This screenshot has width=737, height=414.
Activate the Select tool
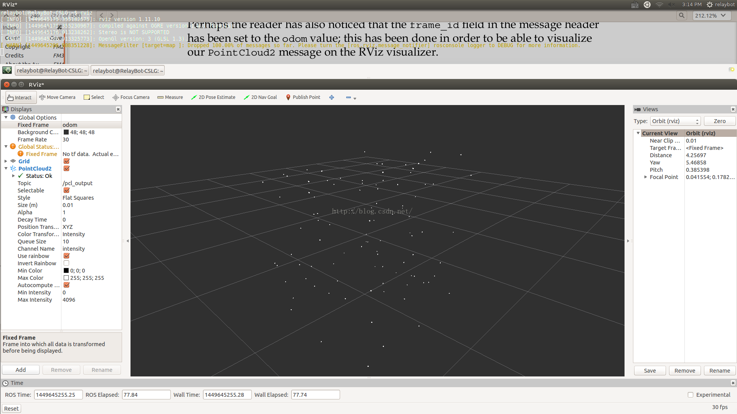tap(94, 97)
